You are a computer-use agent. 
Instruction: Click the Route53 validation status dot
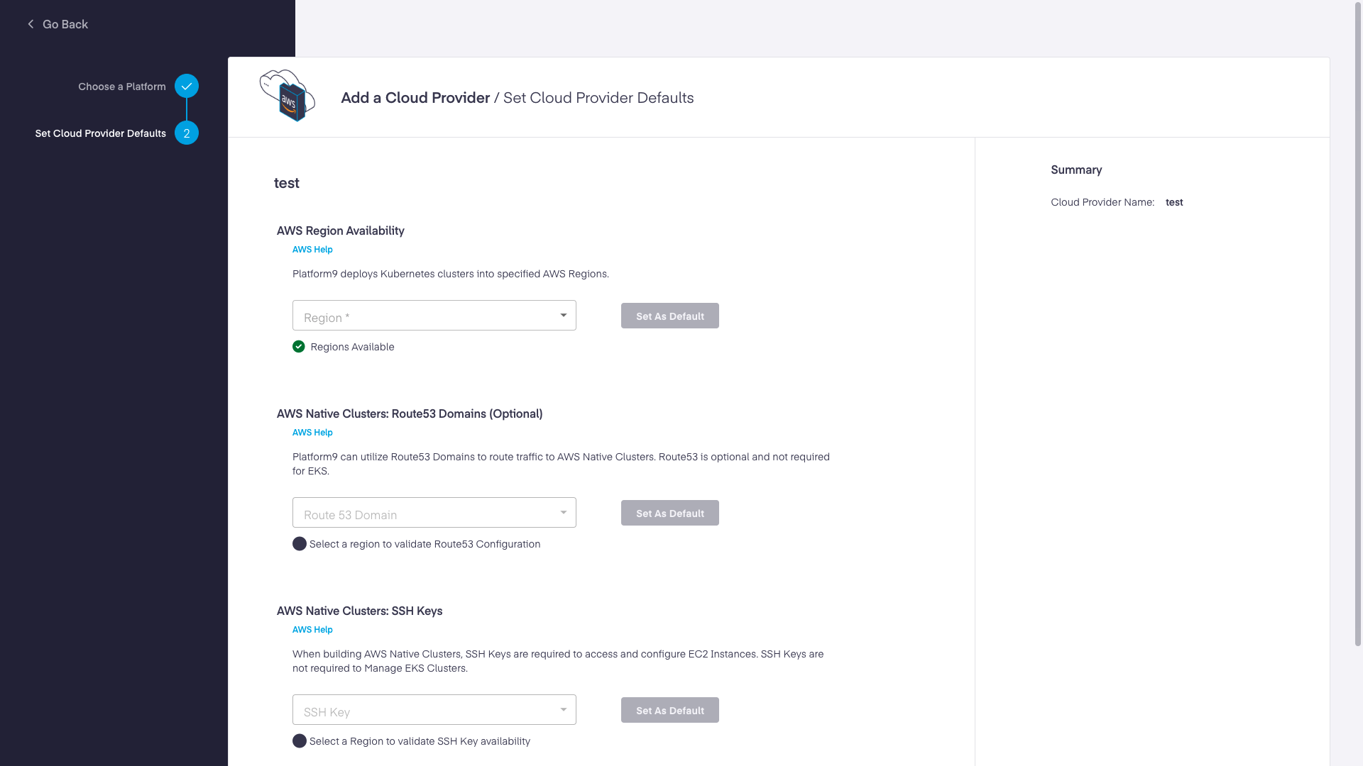click(x=300, y=544)
